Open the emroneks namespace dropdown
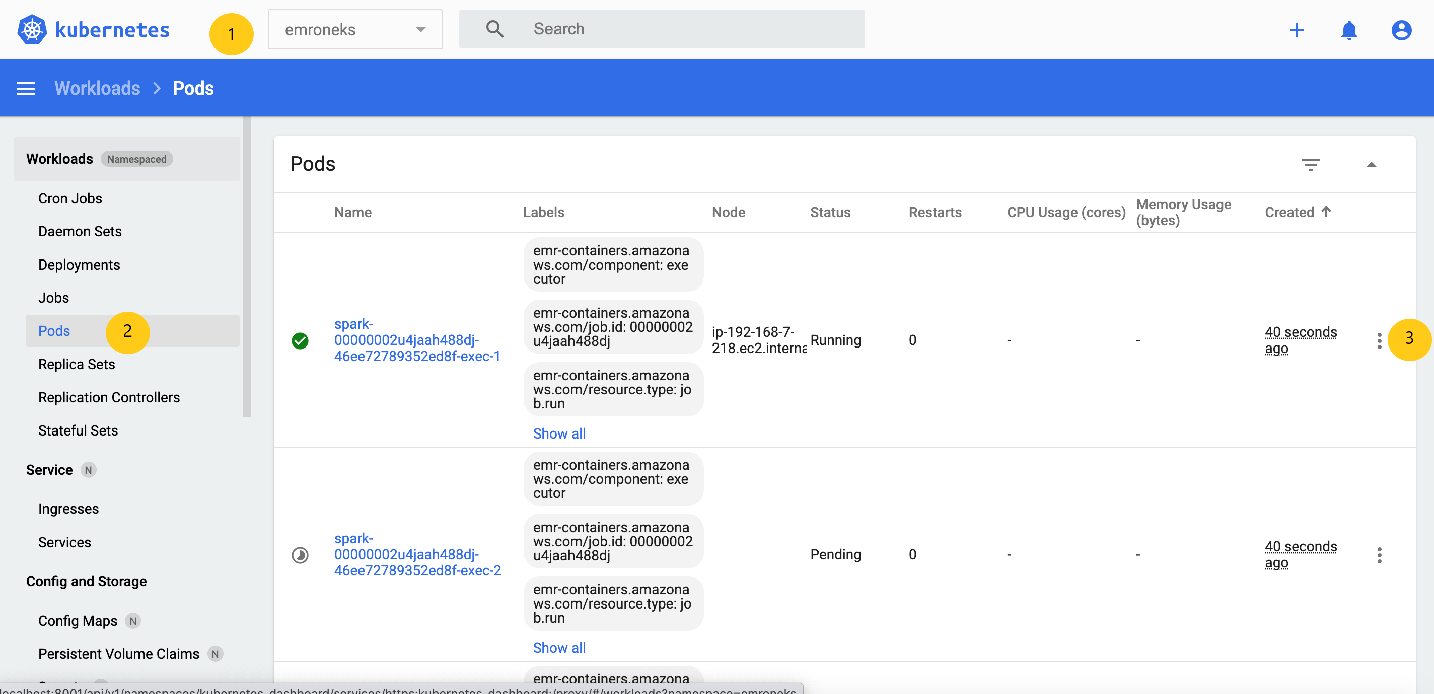The width and height of the screenshot is (1434, 694). [355, 30]
